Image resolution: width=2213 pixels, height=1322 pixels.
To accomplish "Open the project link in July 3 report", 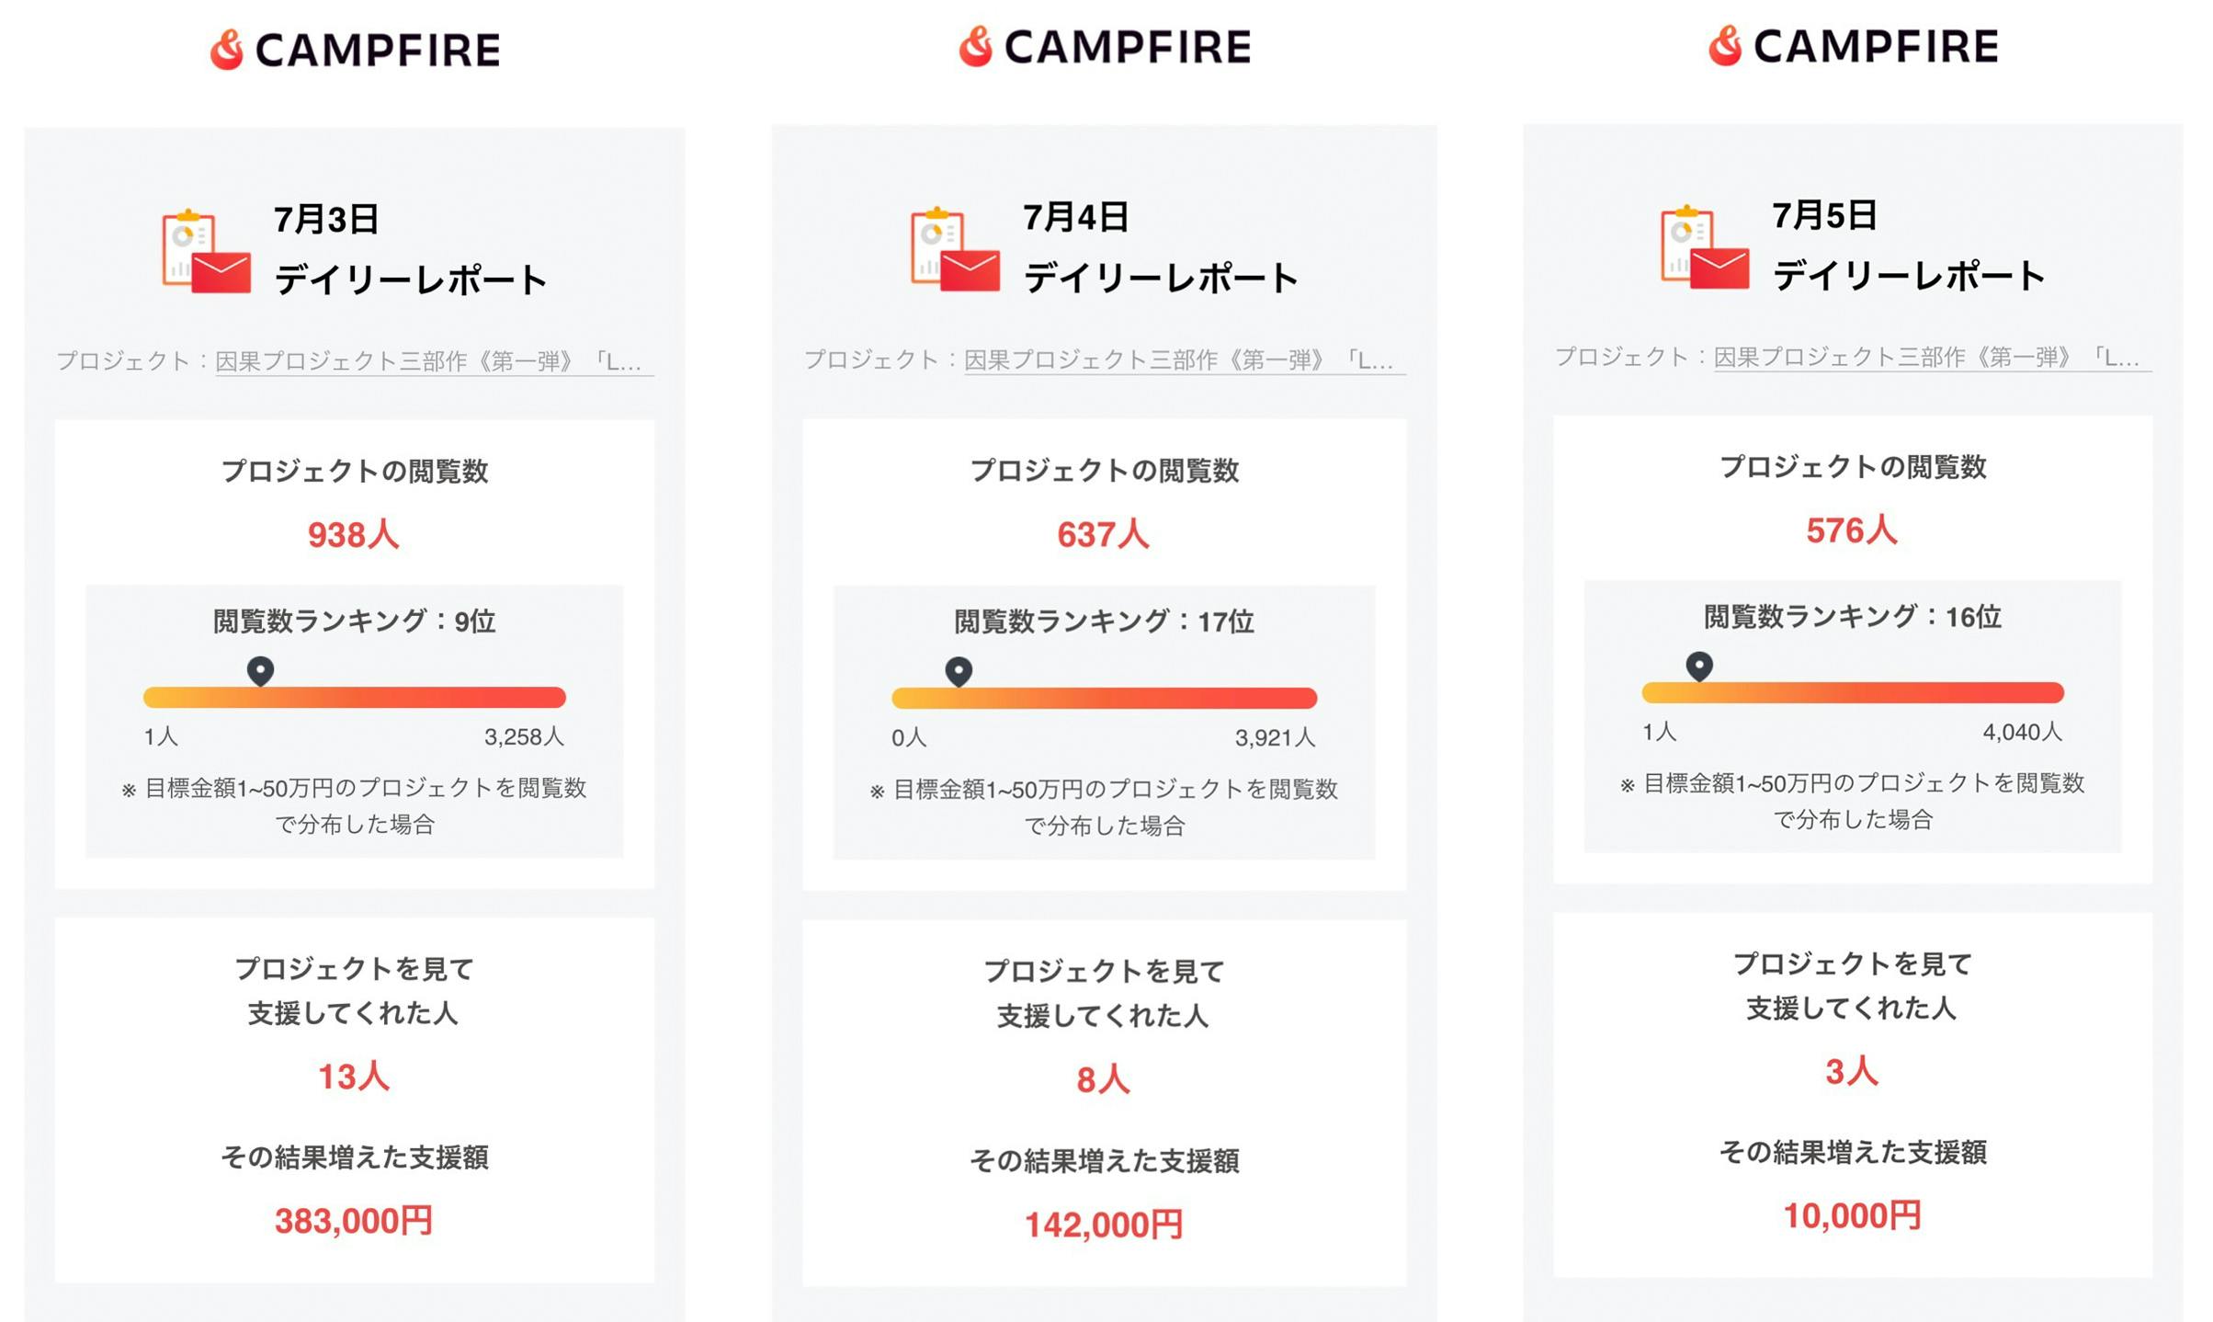I will click(x=428, y=361).
